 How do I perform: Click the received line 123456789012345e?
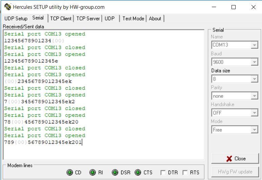point(31,61)
